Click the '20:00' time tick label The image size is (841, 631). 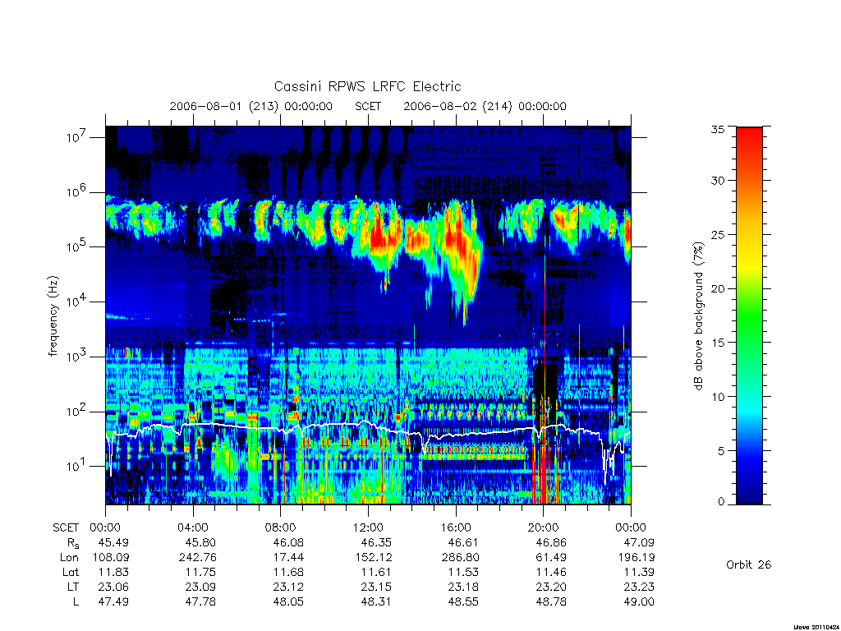(543, 527)
